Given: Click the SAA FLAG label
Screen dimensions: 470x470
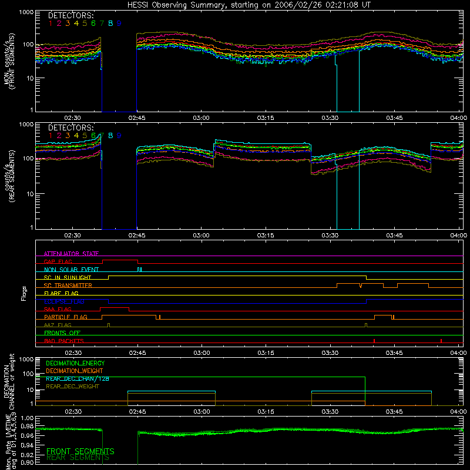Looking at the screenshot, I should tap(58, 309).
